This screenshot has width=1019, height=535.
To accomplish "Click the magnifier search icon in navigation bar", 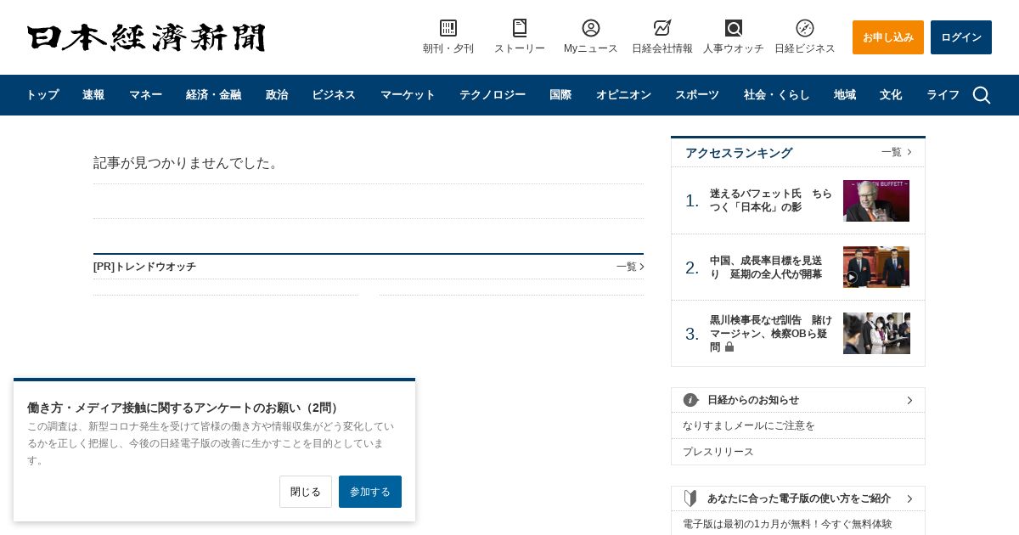I will coord(982,95).
